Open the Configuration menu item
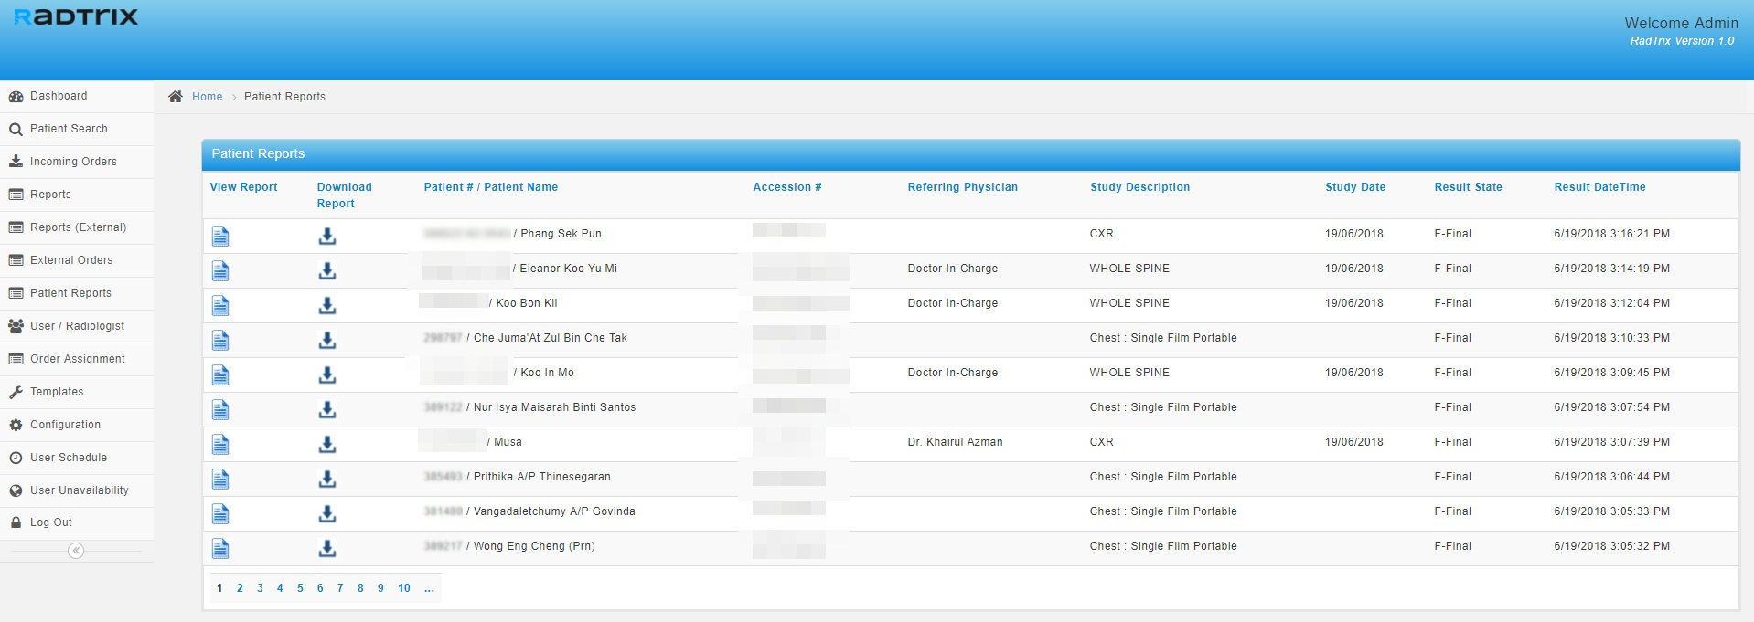1754x622 pixels. [65, 425]
